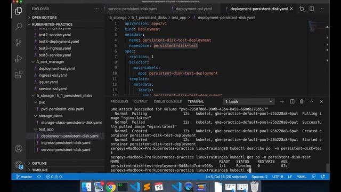
Task: Open Trash from the Dock
Action: tap(255, 187)
